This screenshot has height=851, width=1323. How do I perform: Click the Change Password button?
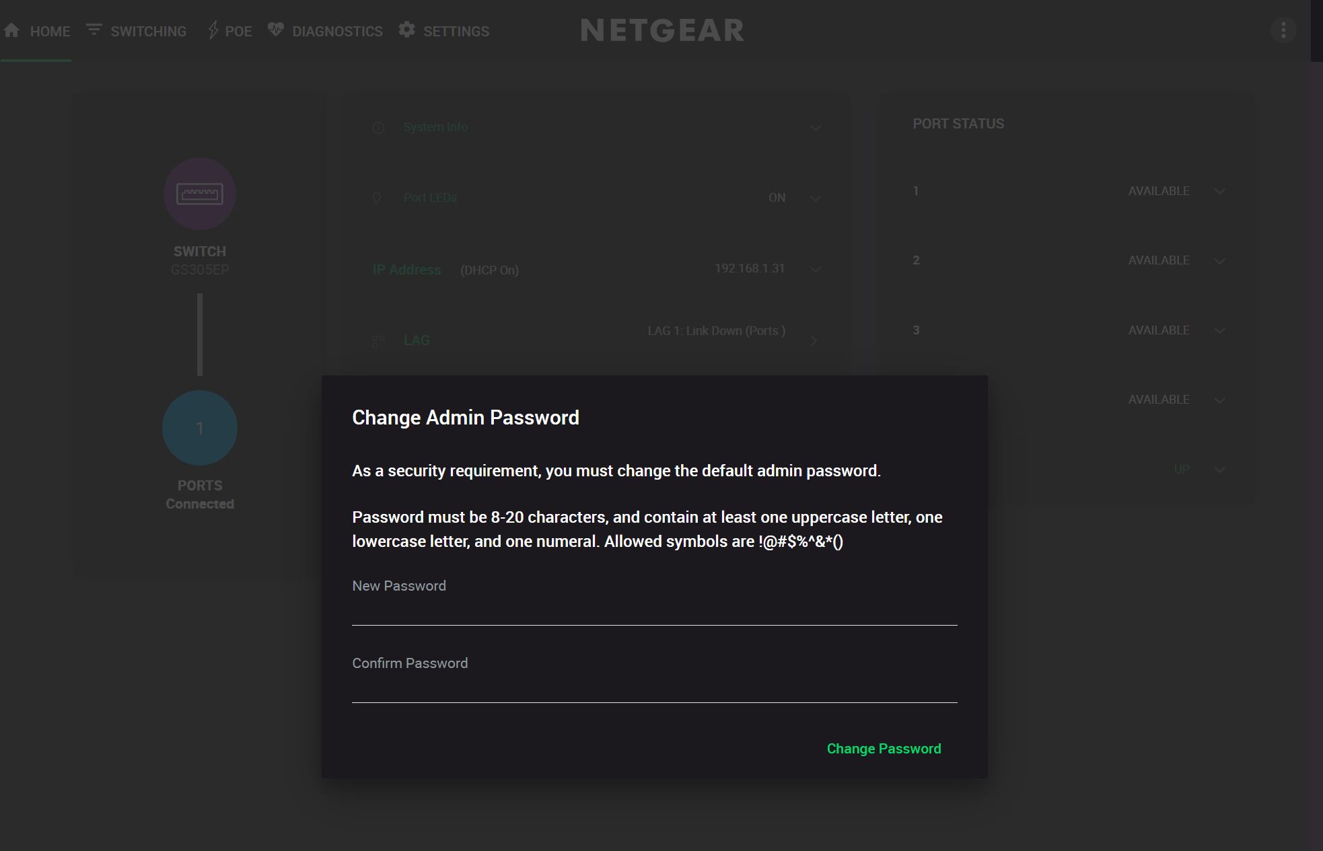click(x=884, y=748)
